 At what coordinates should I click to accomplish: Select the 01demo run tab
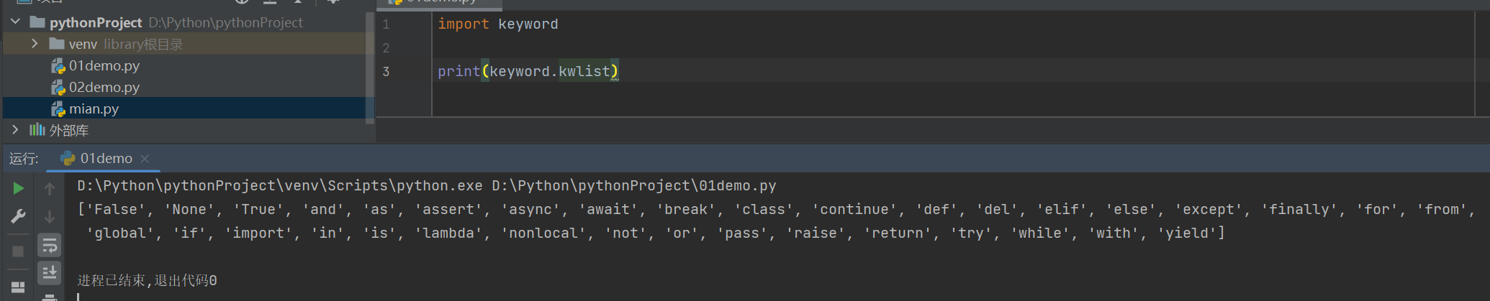(x=106, y=159)
